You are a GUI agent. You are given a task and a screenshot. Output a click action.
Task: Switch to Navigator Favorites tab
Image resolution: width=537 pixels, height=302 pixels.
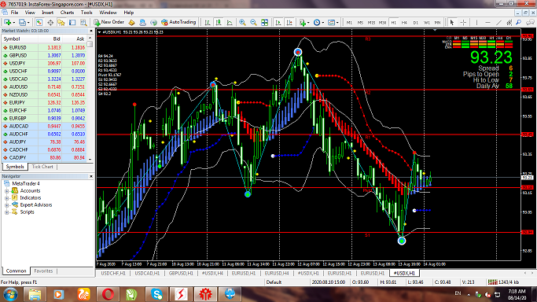[x=43, y=271]
